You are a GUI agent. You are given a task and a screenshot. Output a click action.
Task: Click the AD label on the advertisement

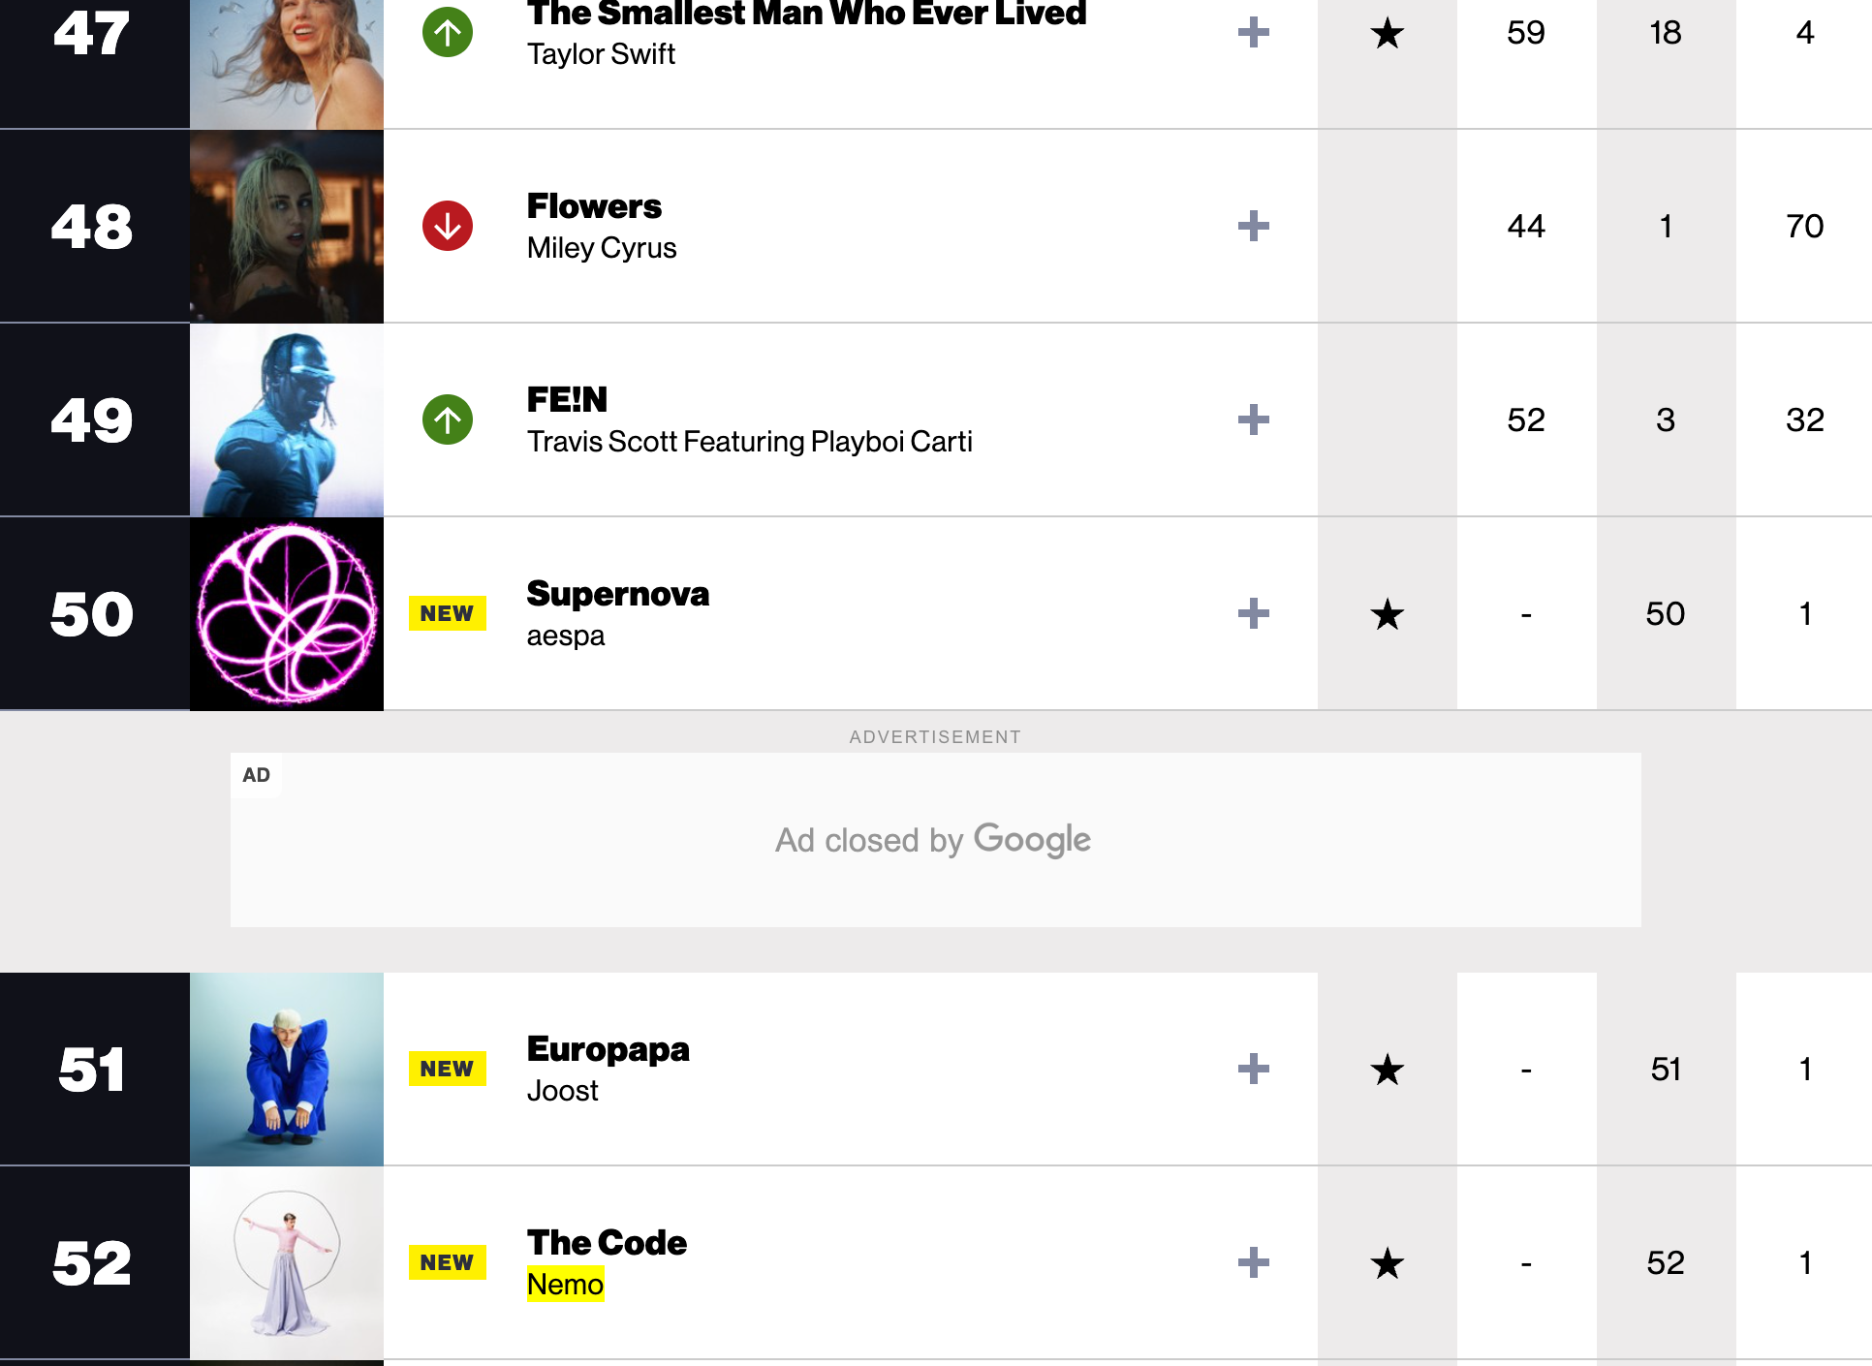[257, 775]
